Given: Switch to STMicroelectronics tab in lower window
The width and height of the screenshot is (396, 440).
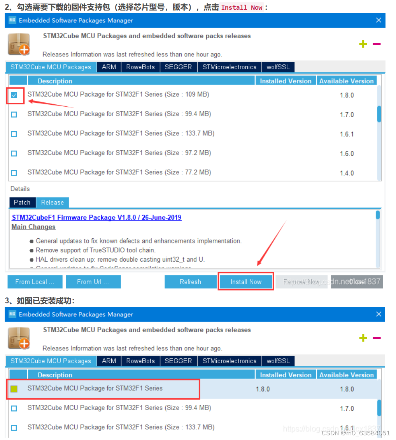Looking at the screenshot, I should [230, 361].
